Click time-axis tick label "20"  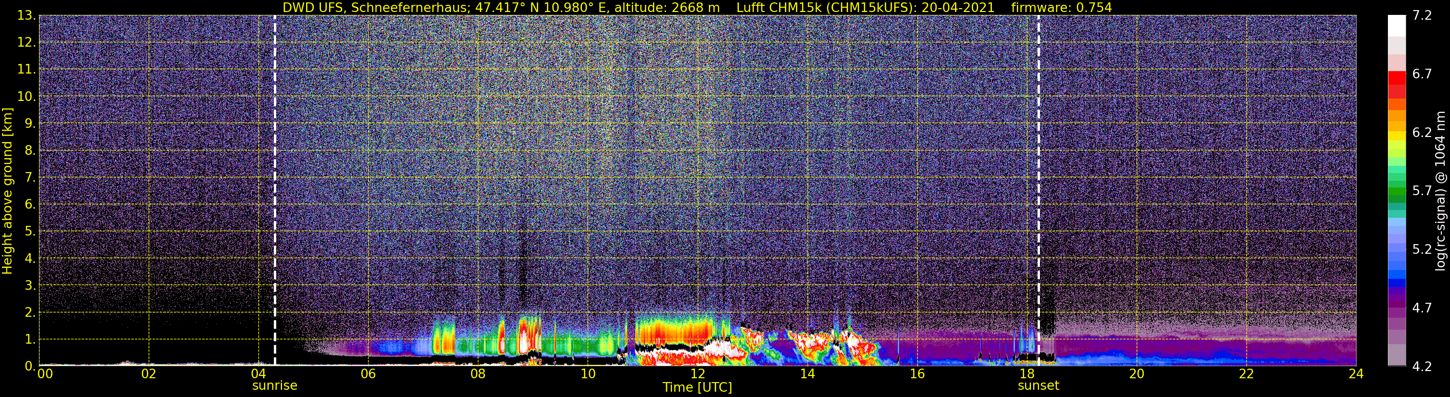1137,374
